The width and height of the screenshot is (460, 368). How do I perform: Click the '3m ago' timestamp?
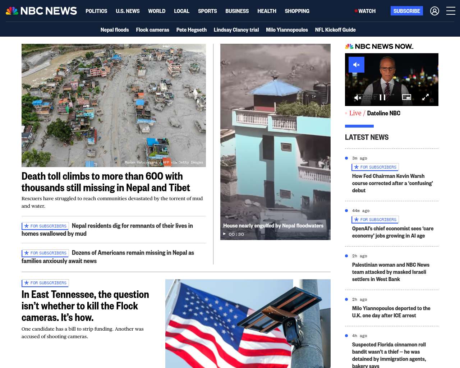coord(359,158)
